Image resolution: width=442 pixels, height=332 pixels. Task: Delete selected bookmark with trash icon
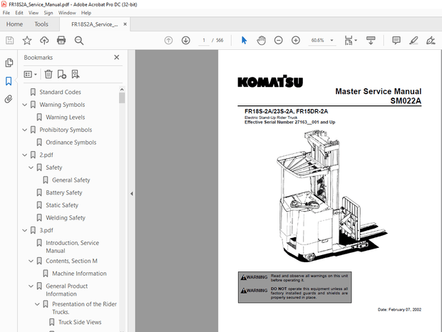coord(48,74)
